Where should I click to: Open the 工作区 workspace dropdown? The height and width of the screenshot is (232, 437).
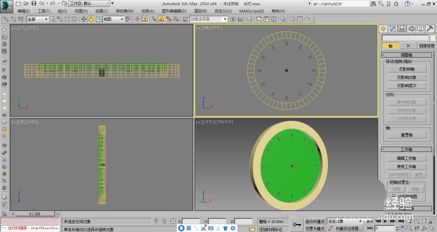pyautogui.click(x=90, y=3)
